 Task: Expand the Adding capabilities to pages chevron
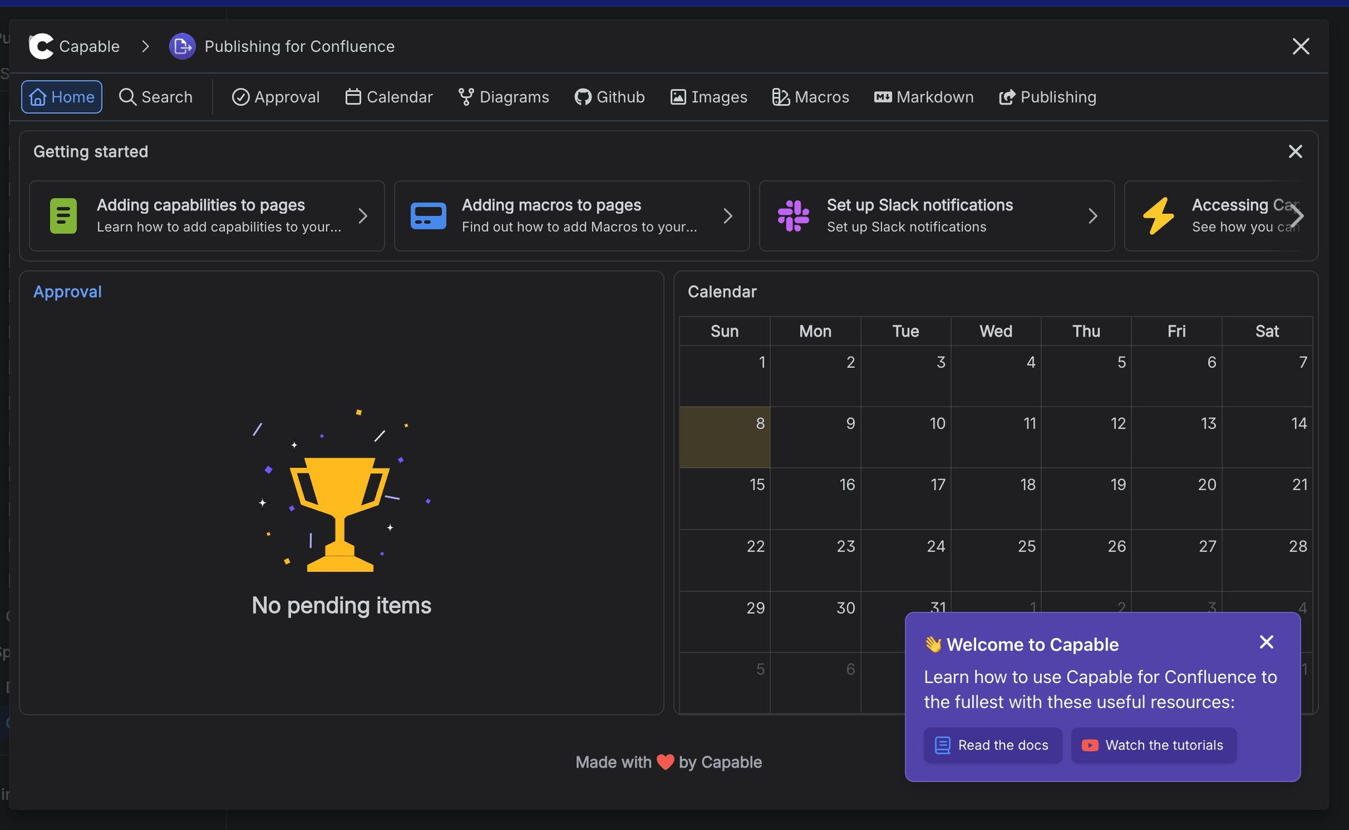[x=363, y=216]
